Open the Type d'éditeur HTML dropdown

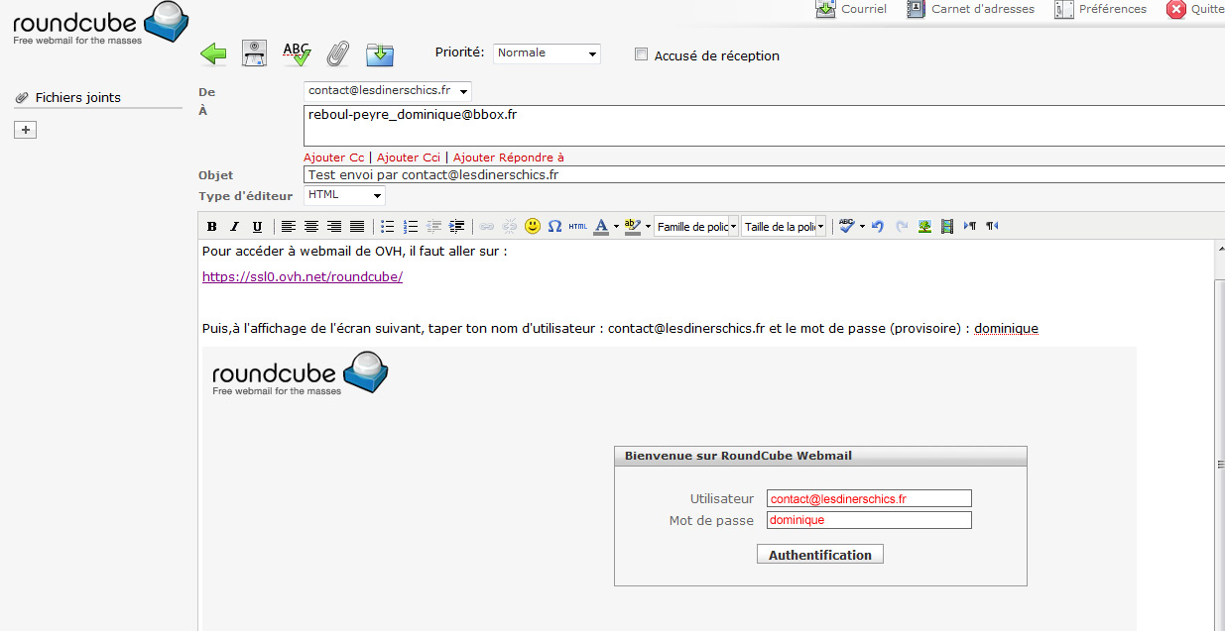pos(344,195)
